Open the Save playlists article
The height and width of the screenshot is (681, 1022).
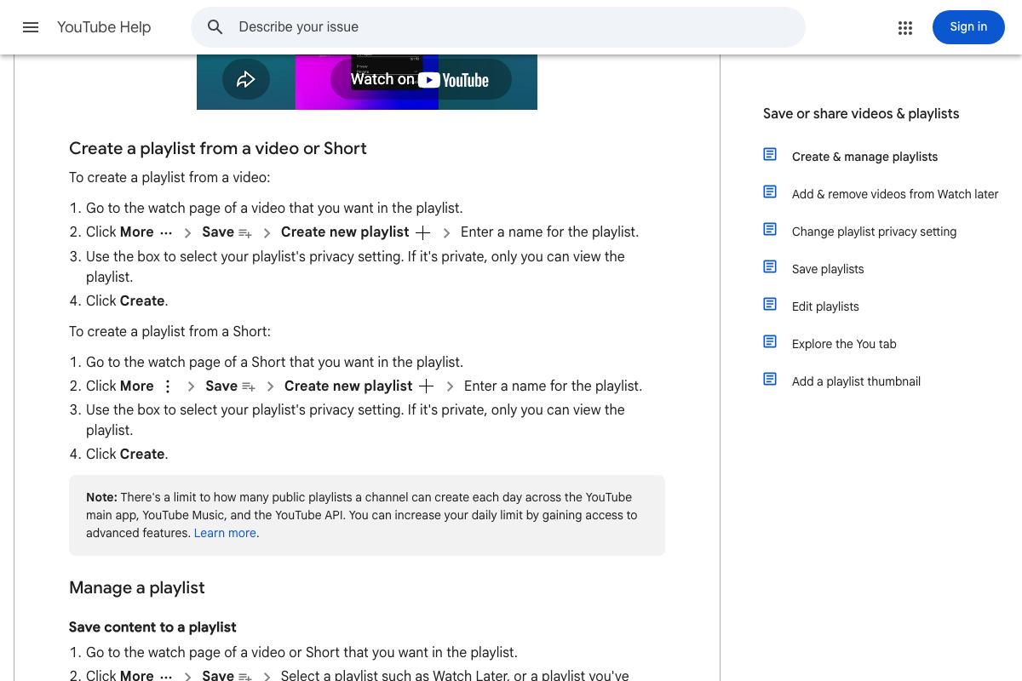(828, 269)
